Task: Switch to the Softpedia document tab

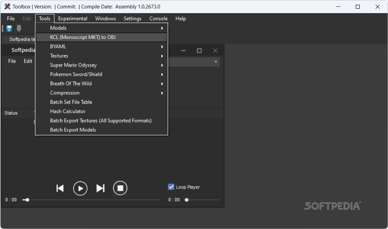Action: pyautogui.click(x=19, y=39)
